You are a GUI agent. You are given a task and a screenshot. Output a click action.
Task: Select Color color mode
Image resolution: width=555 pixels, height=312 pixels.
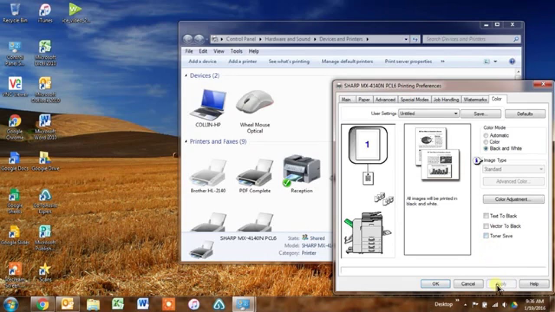[486, 142]
